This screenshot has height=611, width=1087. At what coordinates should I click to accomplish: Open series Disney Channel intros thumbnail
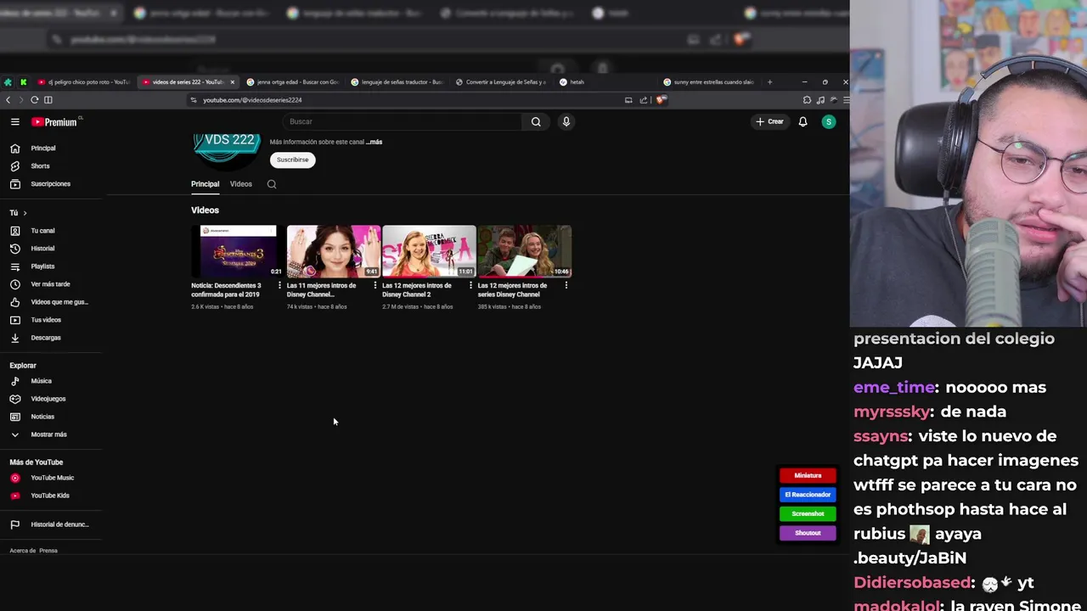click(525, 251)
